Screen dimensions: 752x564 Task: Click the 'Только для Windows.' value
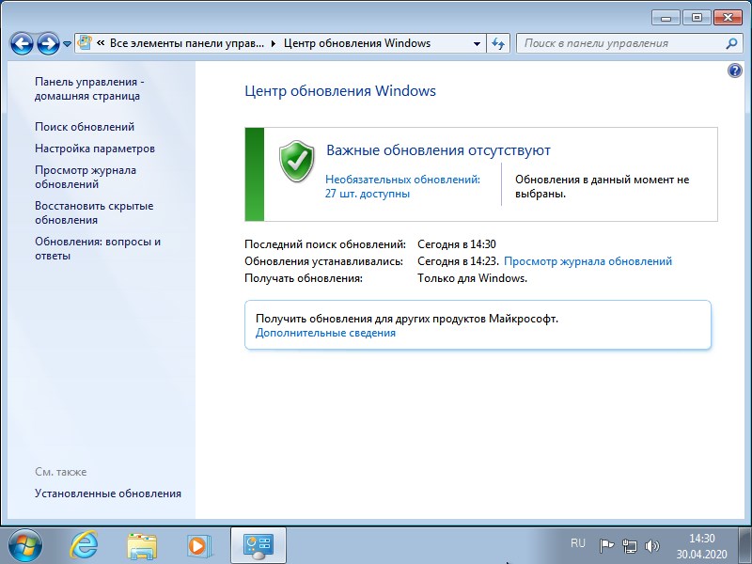tap(473, 278)
